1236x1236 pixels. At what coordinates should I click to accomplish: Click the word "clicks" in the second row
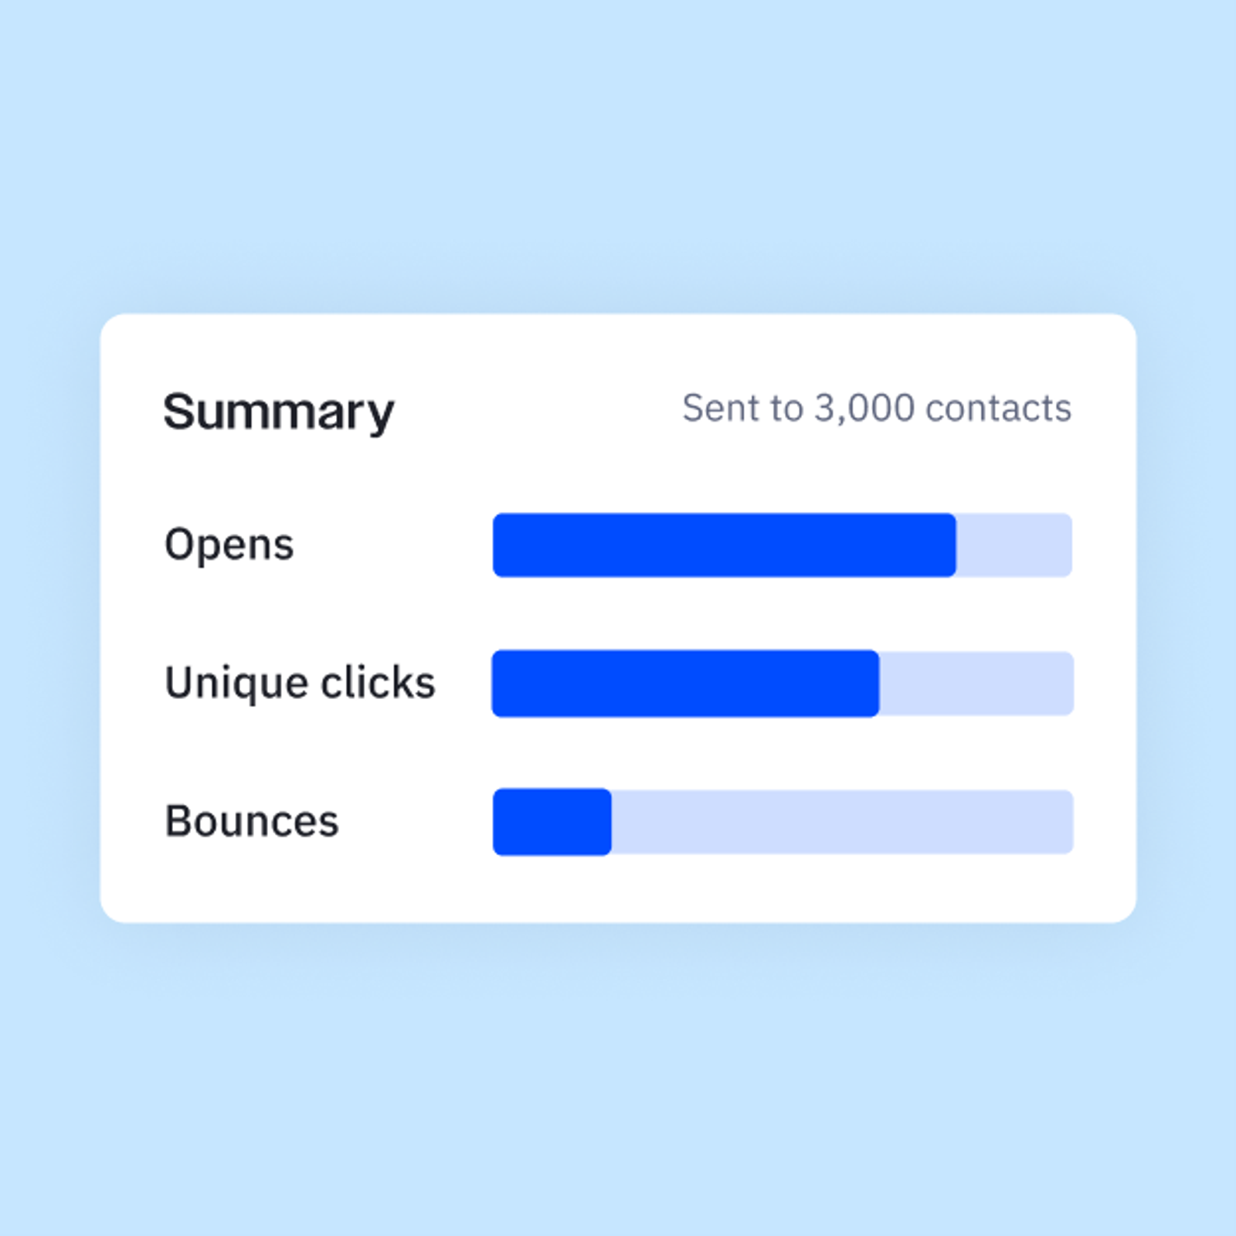(x=378, y=683)
